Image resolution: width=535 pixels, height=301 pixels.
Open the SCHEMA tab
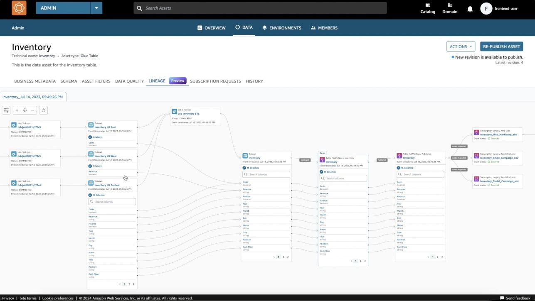click(x=69, y=81)
